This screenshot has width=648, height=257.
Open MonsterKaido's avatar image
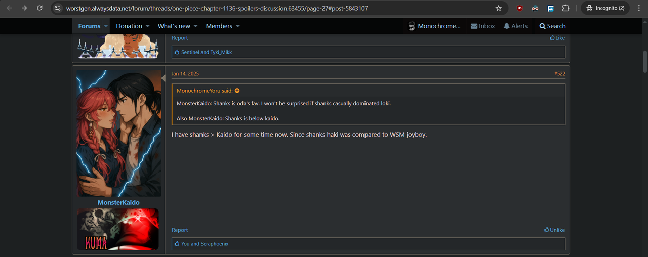pos(118,133)
